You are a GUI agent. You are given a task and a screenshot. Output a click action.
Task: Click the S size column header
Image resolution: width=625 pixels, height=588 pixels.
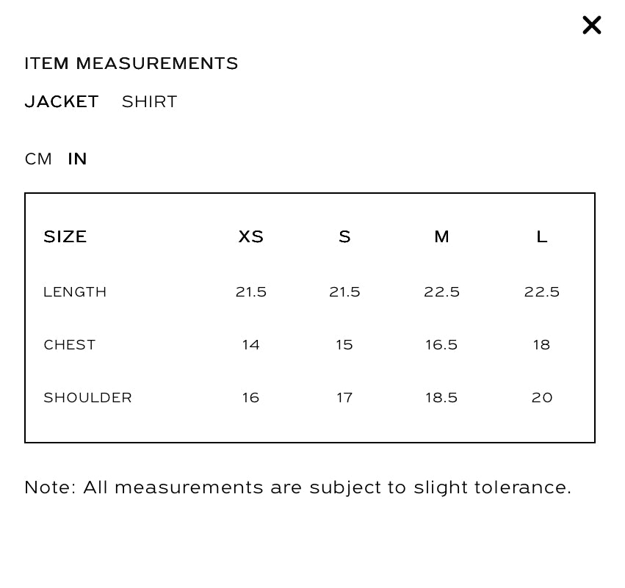344,236
